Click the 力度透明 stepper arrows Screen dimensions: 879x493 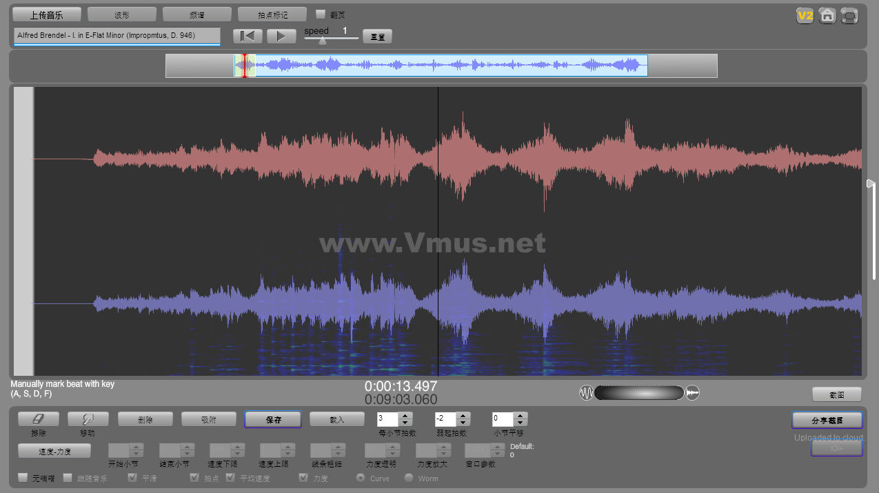pos(393,450)
